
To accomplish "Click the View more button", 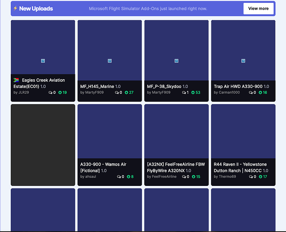I will (258, 8).
